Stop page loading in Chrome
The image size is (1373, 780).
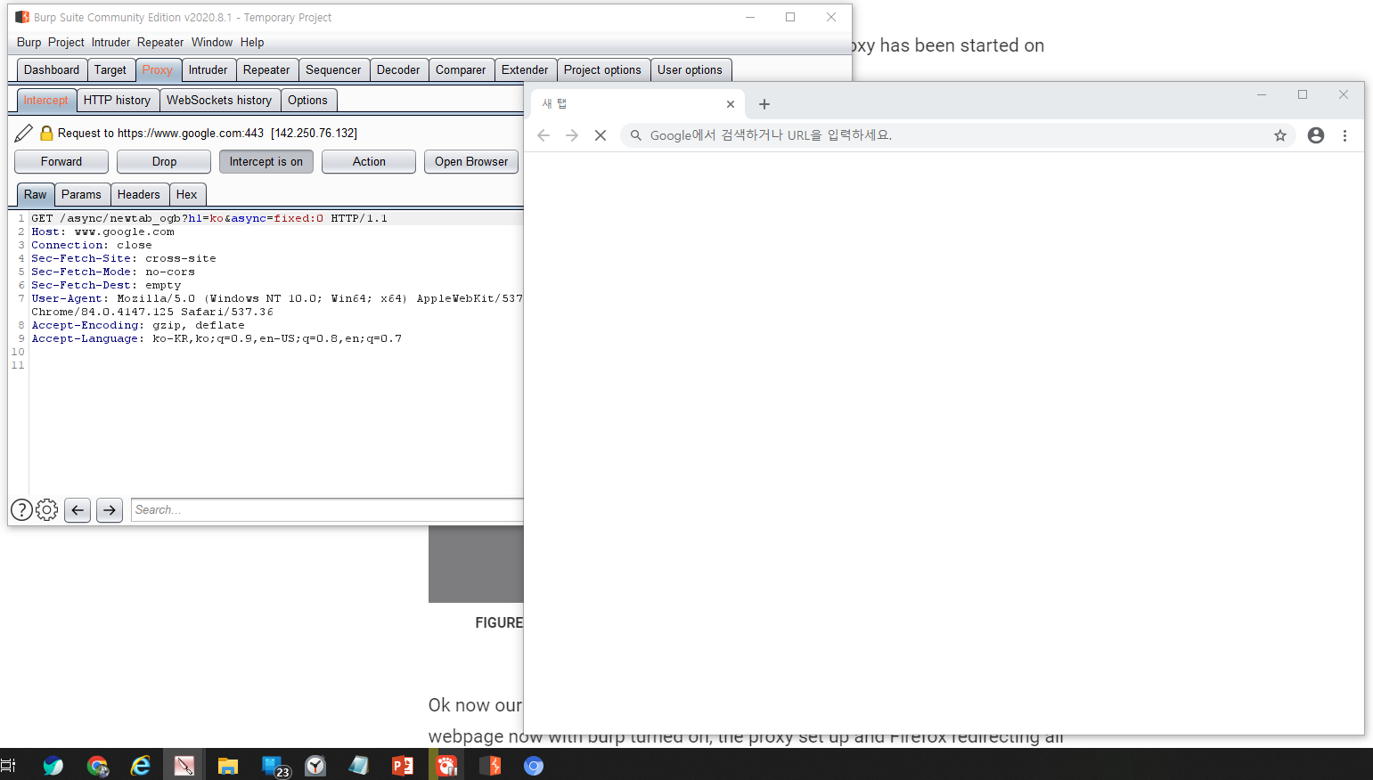click(x=601, y=135)
